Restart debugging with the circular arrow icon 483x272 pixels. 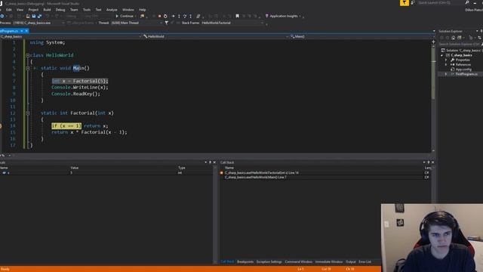click(x=165, y=16)
